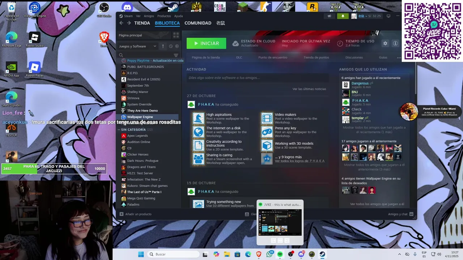463x260 pixels.
Task: Click Añadir un producto
Action: [x=136, y=214]
